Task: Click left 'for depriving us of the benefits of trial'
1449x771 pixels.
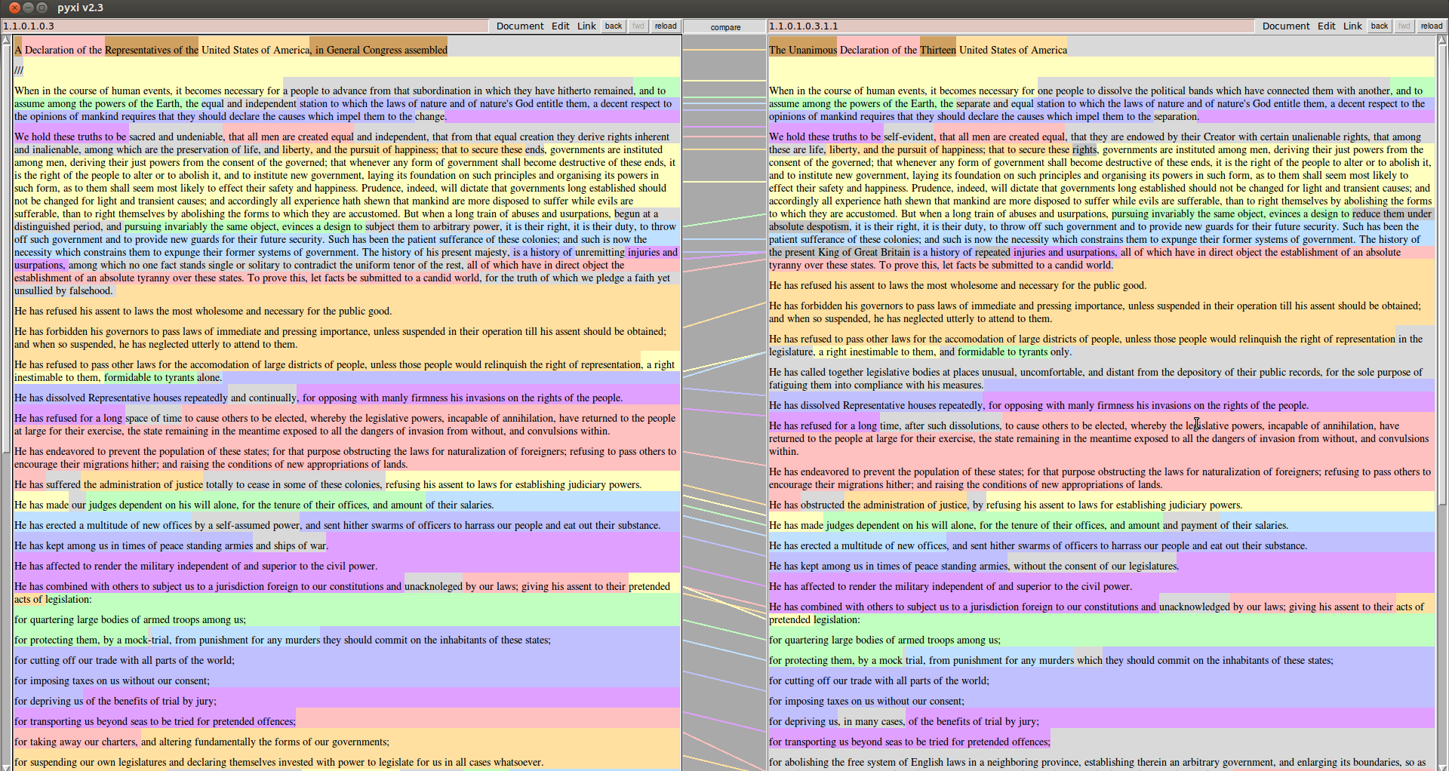Action: (115, 702)
